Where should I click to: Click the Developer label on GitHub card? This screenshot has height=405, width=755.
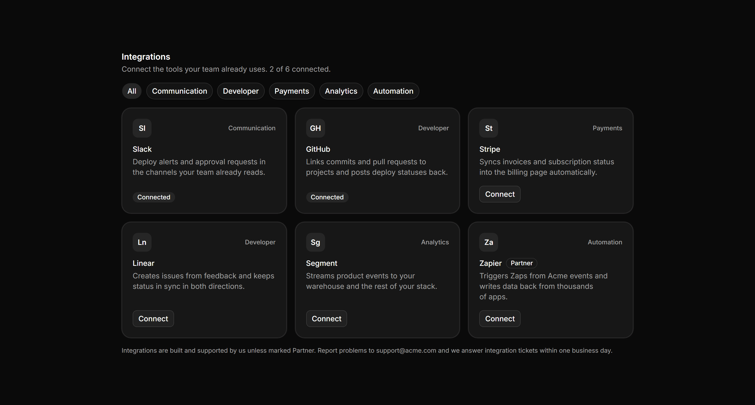pyautogui.click(x=433, y=128)
